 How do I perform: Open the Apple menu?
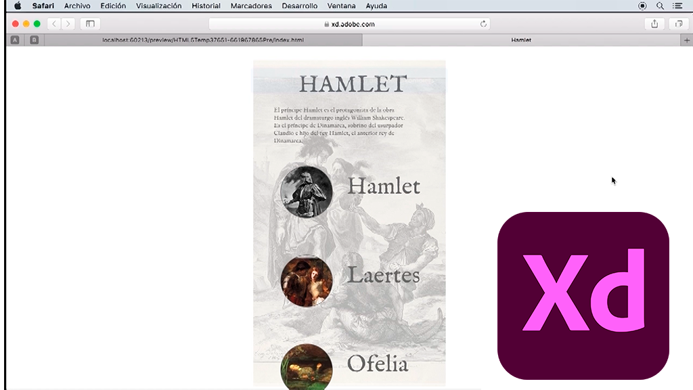[x=18, y=6]
